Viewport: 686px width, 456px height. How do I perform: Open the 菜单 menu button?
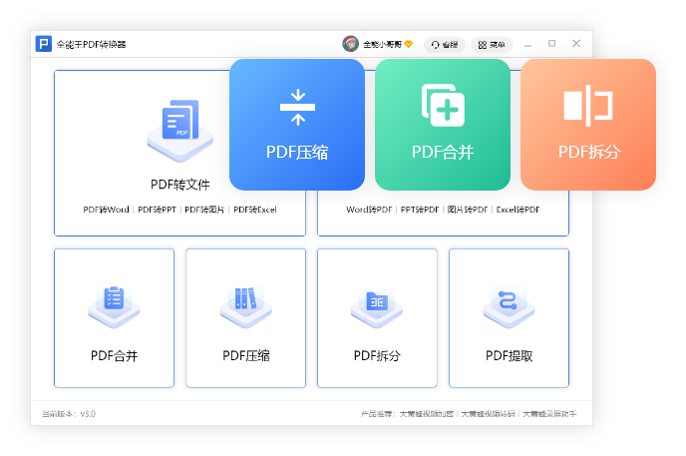coord(492,44)
